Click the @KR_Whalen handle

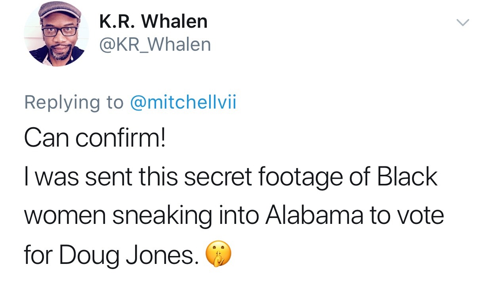(x=155, y=44)
